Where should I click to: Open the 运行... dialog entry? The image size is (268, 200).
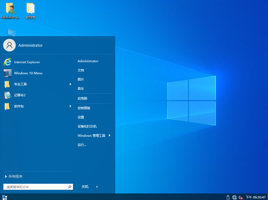(x=82, y=145)
